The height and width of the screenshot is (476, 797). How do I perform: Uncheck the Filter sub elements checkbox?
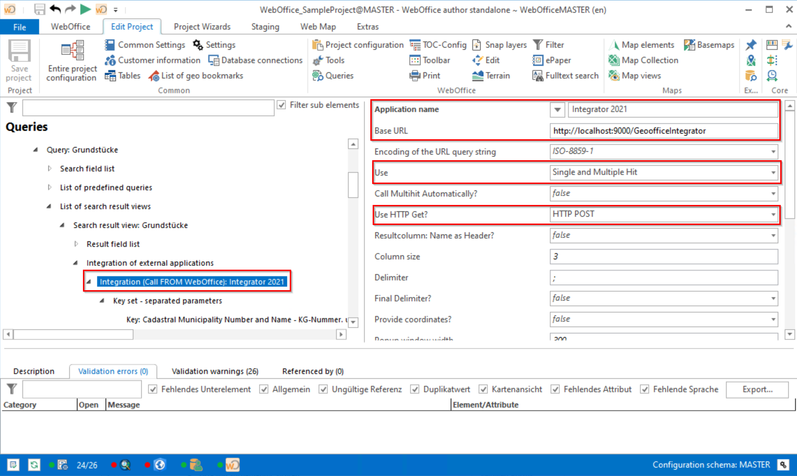281,105
